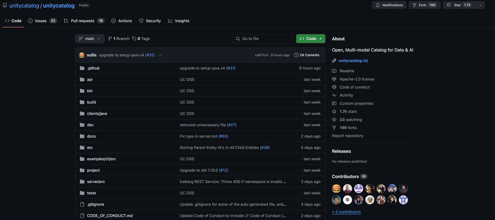
Task: Click the 24 Commits history icon
Action: [297, 55]
